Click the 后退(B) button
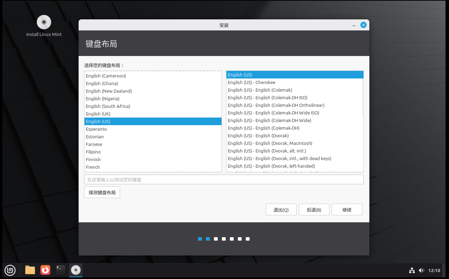The height and width of the screenshot is (279, 449). coord(314,210)
